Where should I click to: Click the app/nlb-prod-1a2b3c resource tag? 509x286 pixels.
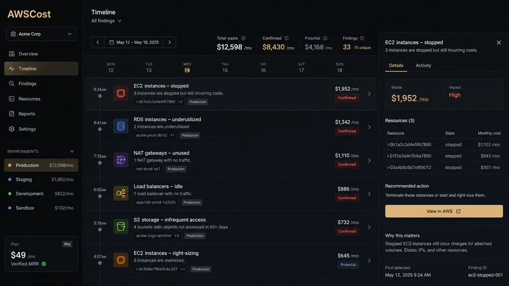[x=156, y=202]
